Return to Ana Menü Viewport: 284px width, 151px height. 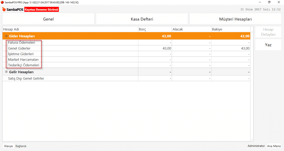point(273,146)
